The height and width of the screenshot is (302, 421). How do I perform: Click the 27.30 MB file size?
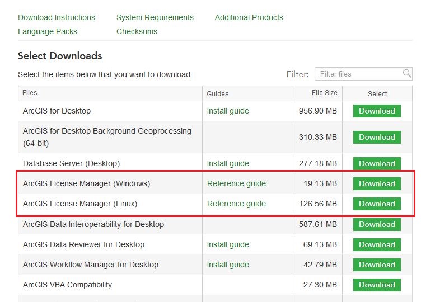[x=320, y=285]
